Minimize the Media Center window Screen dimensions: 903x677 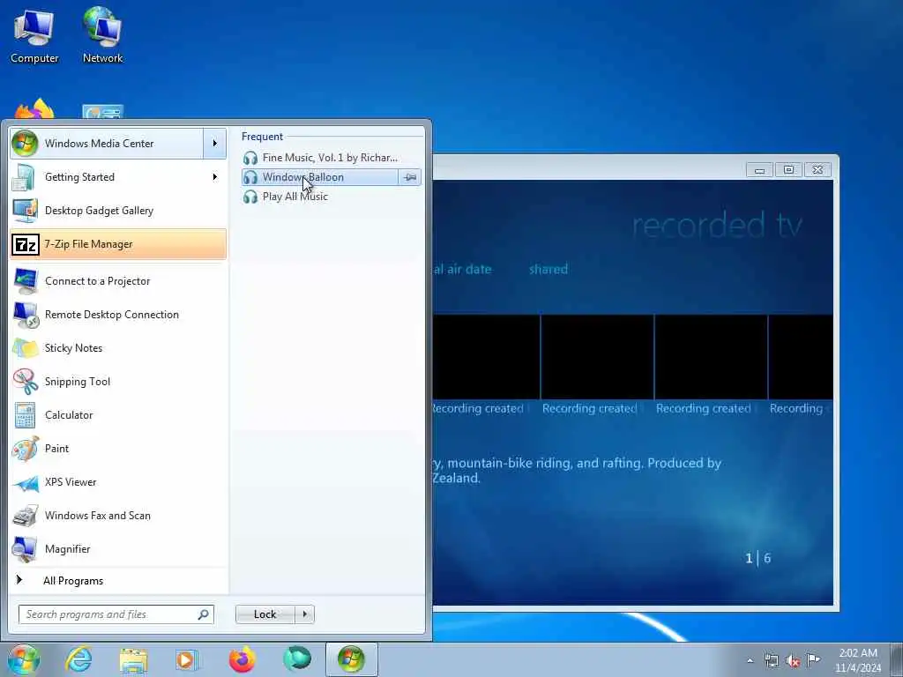coord(759,170)
